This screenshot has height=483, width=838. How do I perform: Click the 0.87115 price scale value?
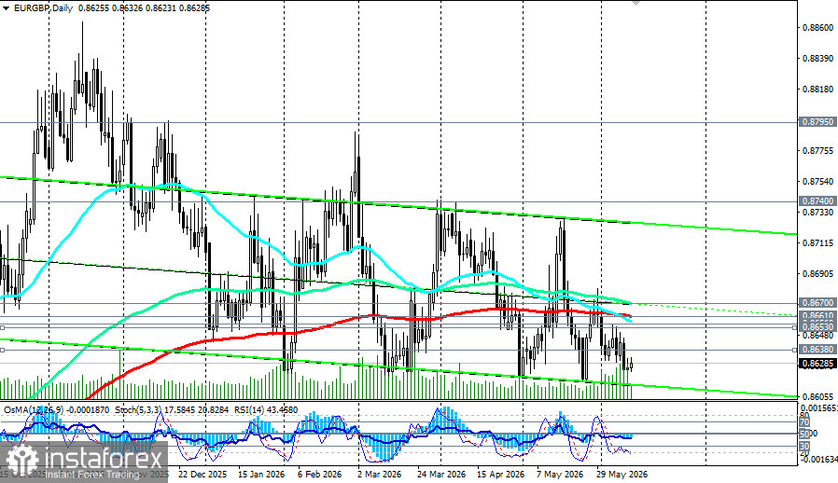(x=817, y=243)
